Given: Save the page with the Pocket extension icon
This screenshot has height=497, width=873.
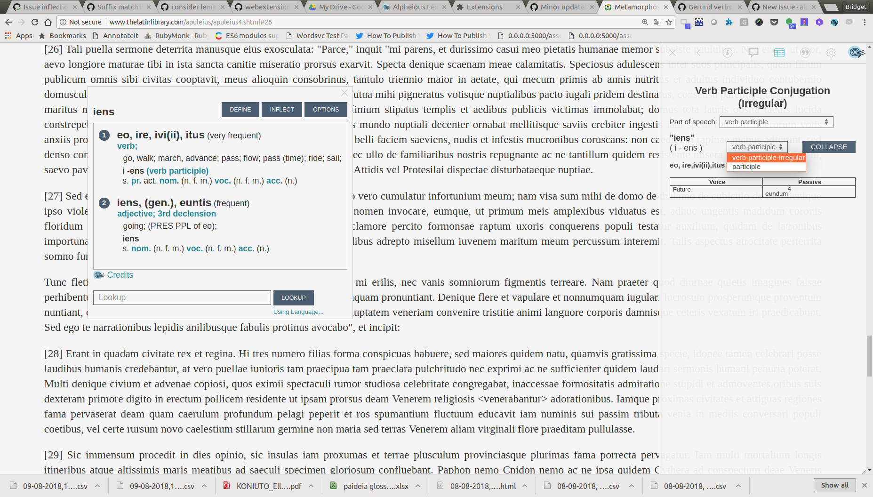Looking at the screenshot, I should (775, 22).
